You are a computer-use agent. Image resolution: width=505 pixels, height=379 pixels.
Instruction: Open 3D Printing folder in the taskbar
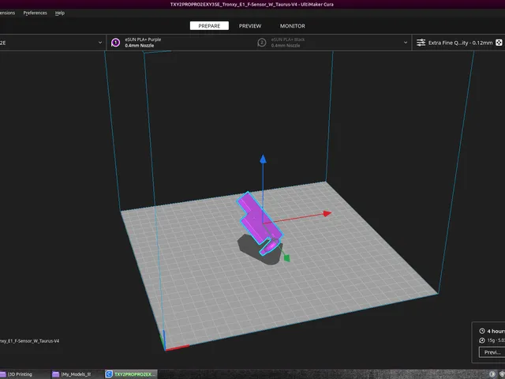click(20, 374)
